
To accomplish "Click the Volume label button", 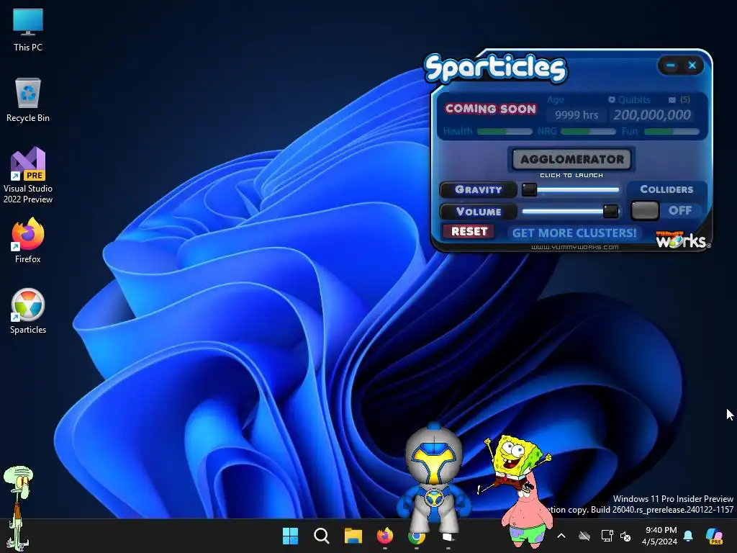I will pos(479,212).
